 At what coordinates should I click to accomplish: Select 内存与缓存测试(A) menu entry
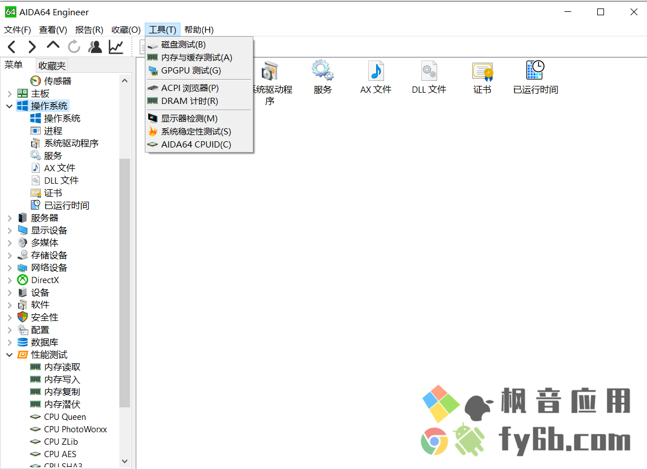tap(199, 58)
